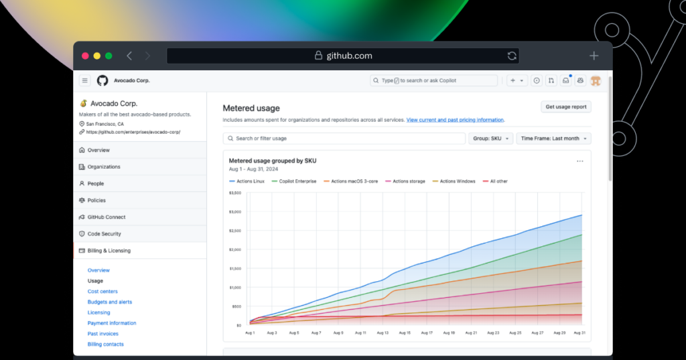Open the Overview sidebar item
This screenshot has width=686, height=360.
(140, 150)
